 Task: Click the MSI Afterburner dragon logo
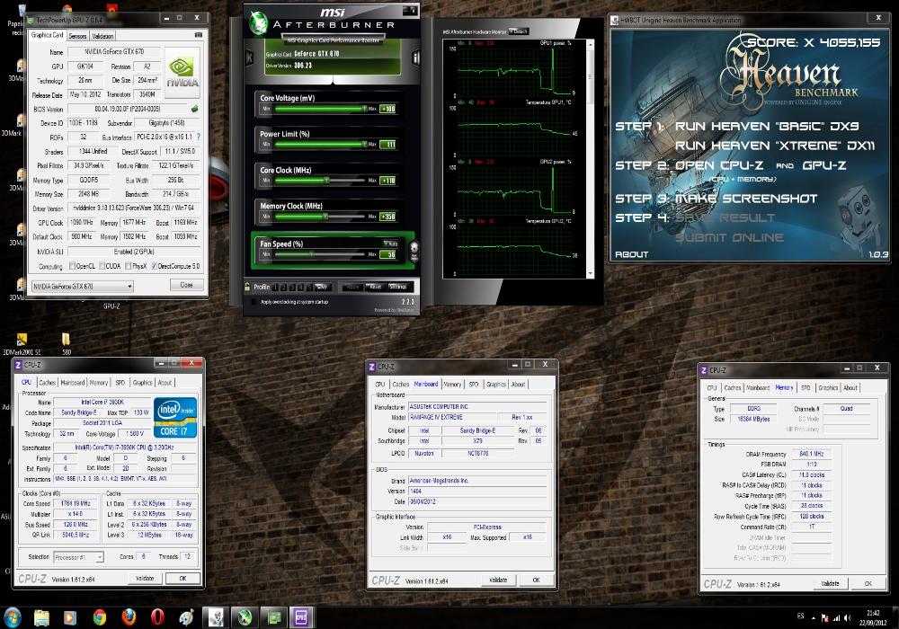pos(259,22)
